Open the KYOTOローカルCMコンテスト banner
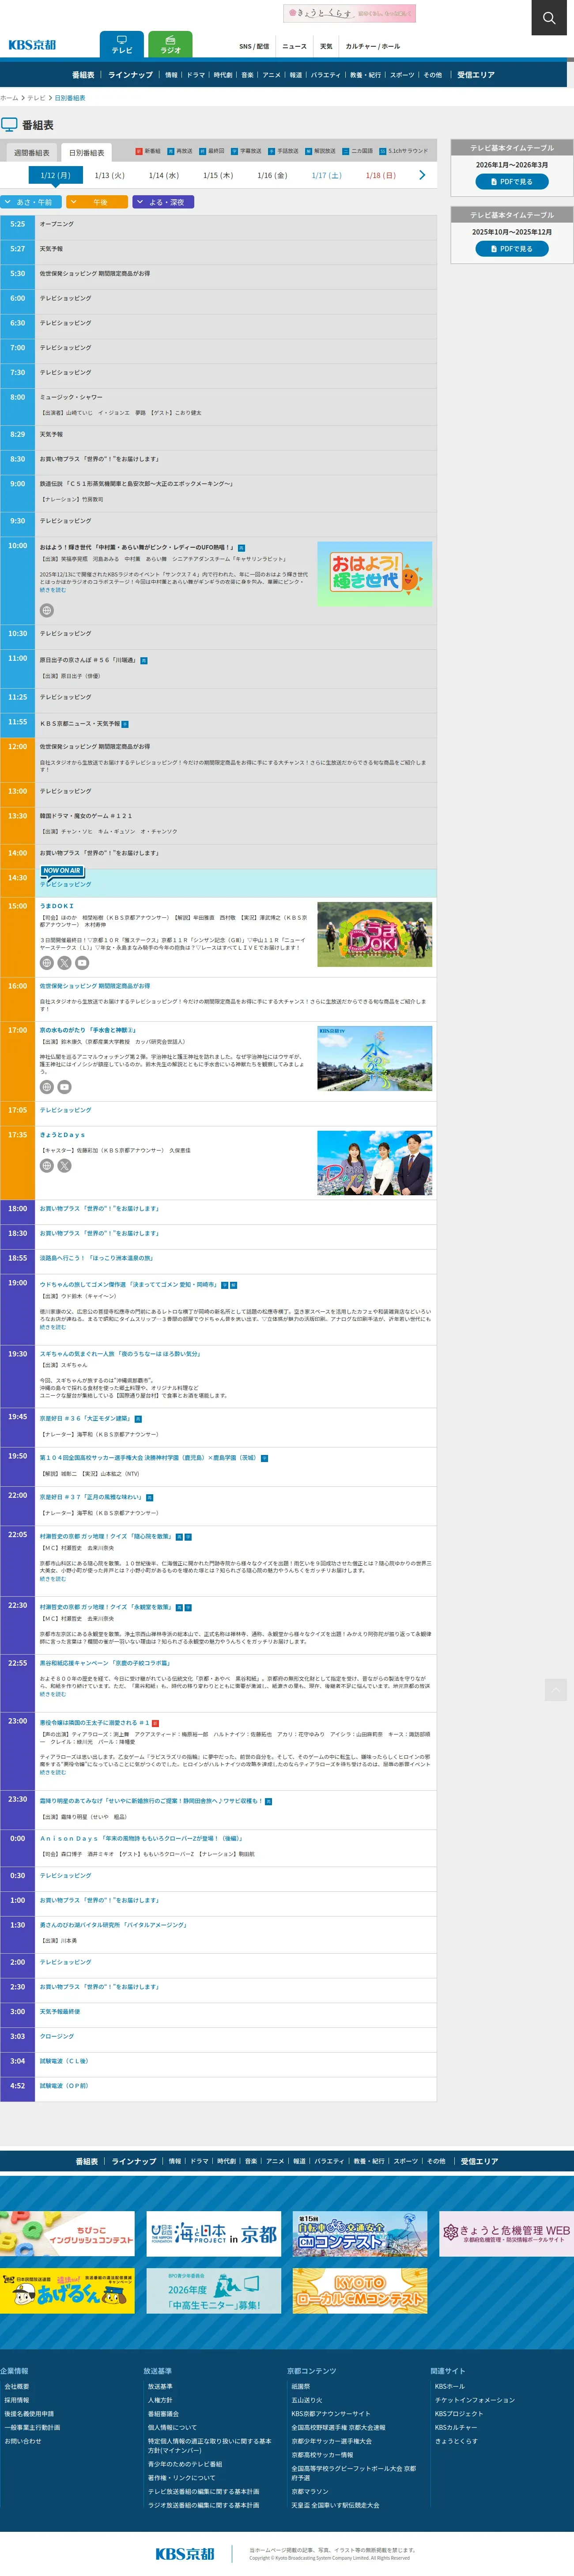The image size is (574, 2576). (360, 2290)
